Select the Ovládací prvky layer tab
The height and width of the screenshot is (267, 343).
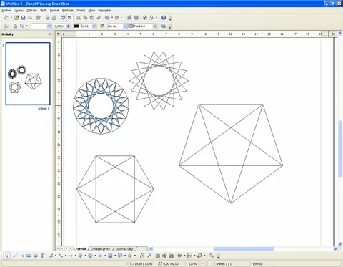100,249
